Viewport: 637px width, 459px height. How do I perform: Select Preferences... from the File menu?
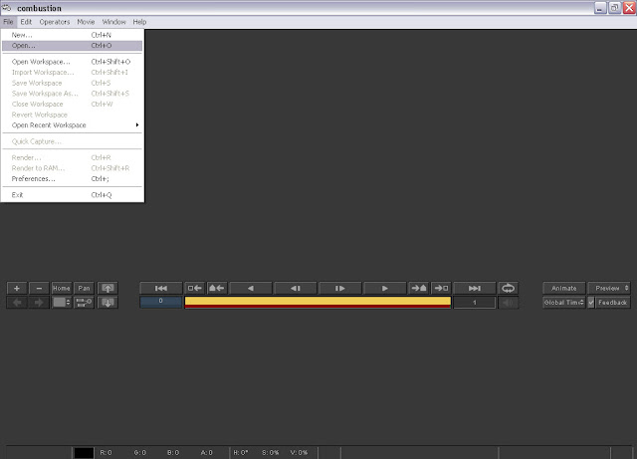[x=73, y=179]
